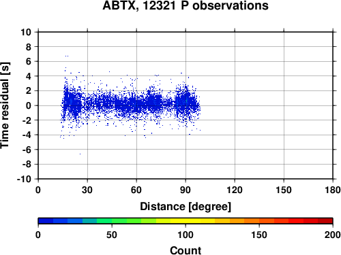Click the Time residual y-axis label
The height and width of the screenshot is (255, 341).
5,105
